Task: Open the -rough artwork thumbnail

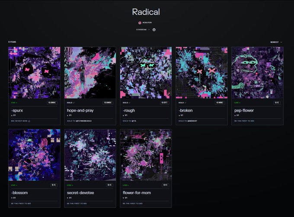Action: (x=146, y=73)
